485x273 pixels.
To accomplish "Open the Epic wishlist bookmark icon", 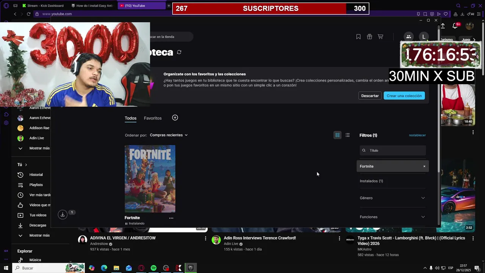I will point(358,37).
